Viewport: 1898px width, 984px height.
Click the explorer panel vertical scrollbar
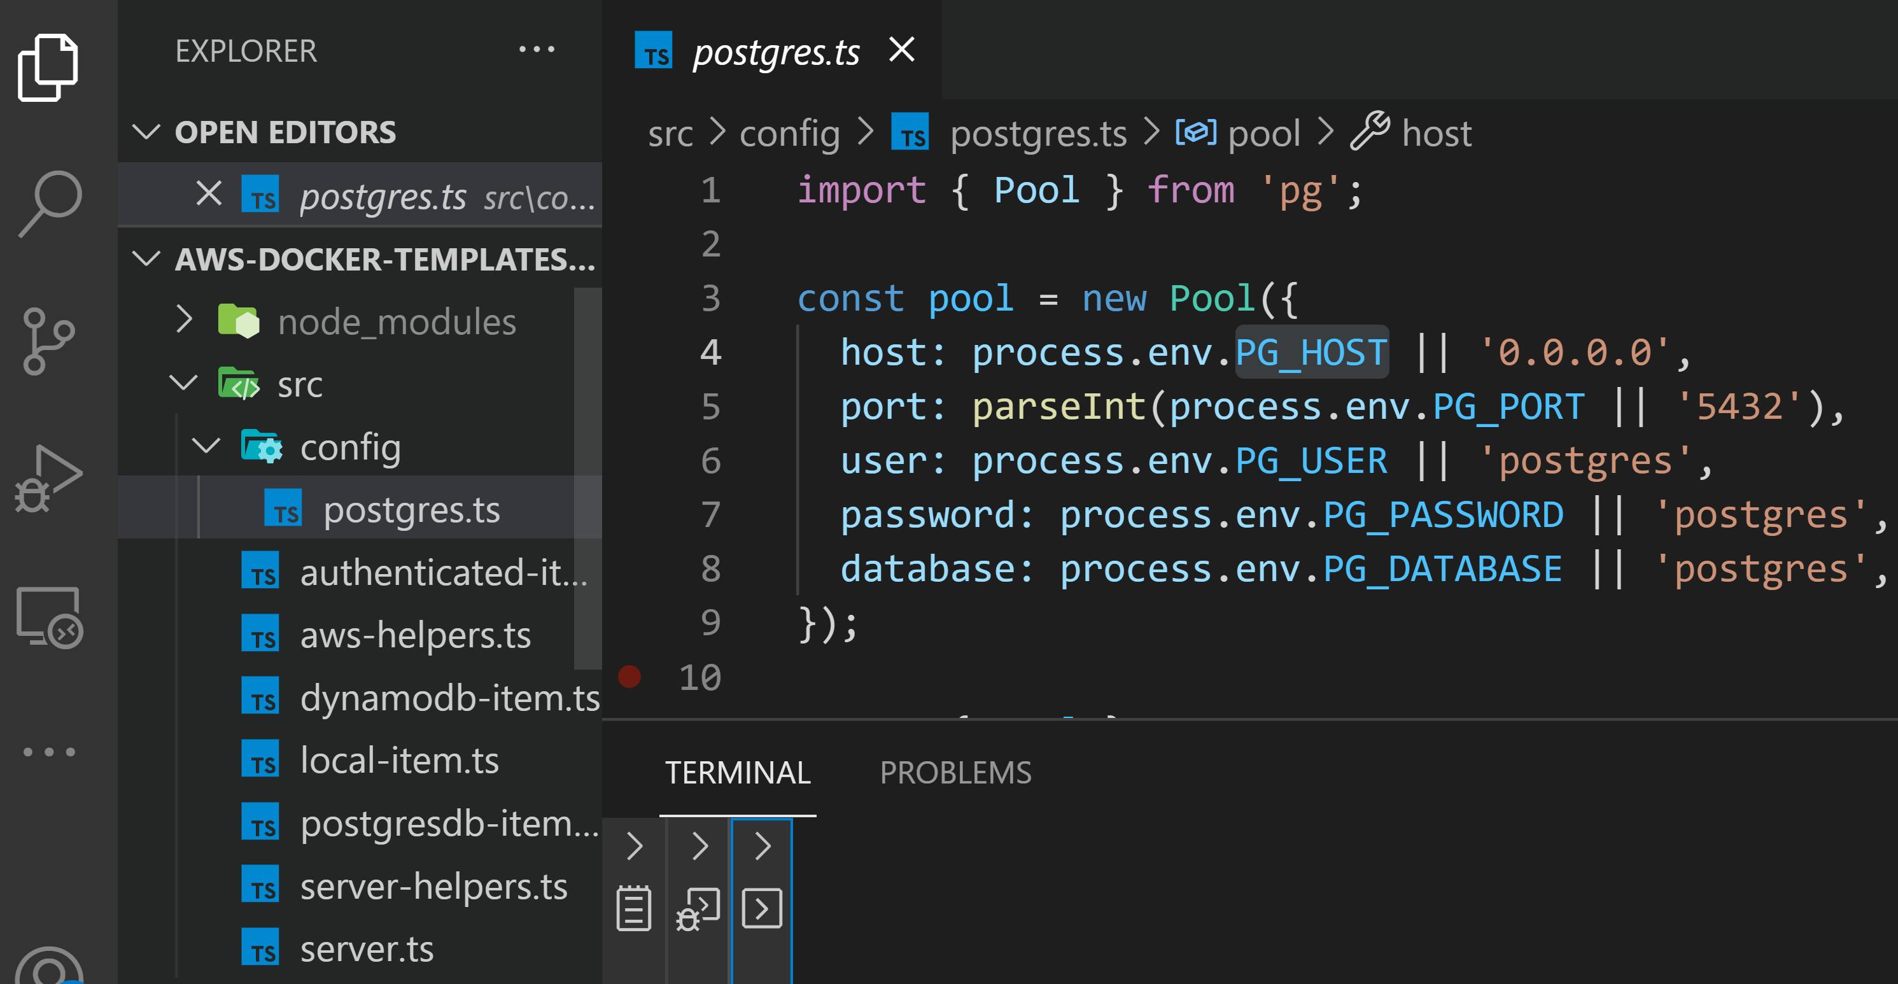[x=587, y=479]
